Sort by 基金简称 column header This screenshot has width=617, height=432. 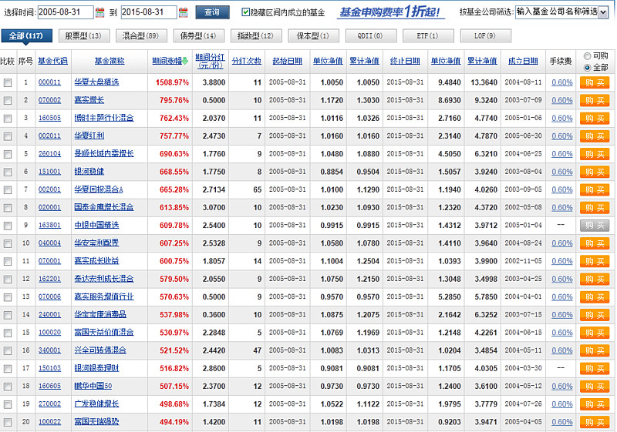coord(110,61)
